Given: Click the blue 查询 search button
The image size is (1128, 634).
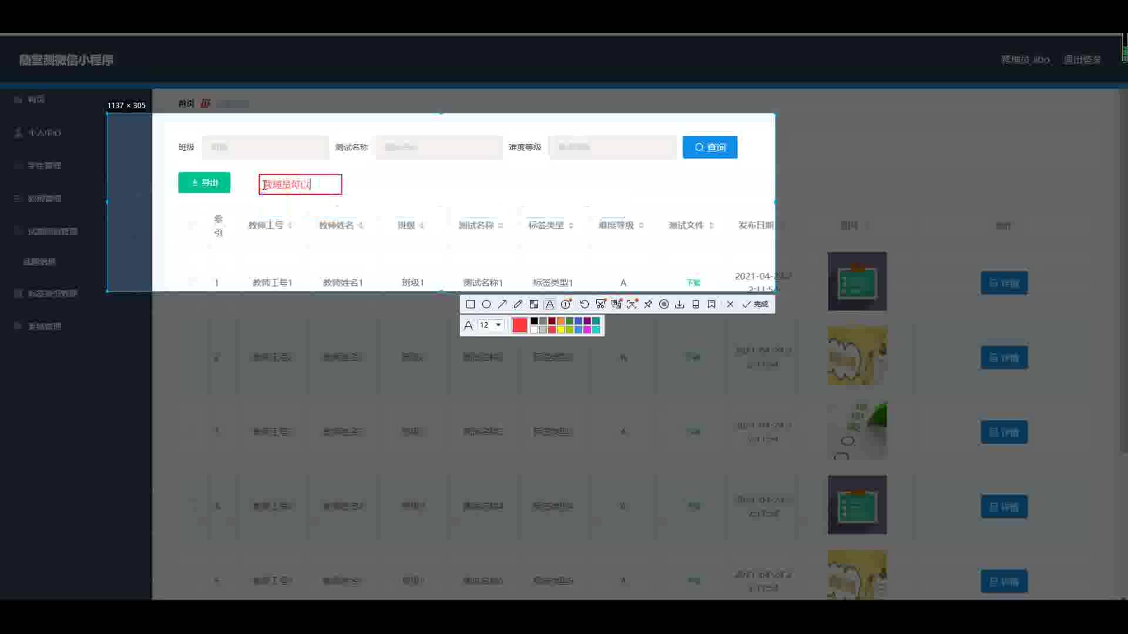Looking at the screenshot, I should 710,147.
